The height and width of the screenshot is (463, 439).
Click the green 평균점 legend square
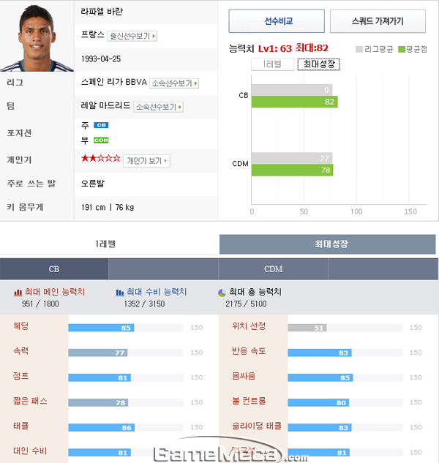pyautogui.click(x=402, y=49)
